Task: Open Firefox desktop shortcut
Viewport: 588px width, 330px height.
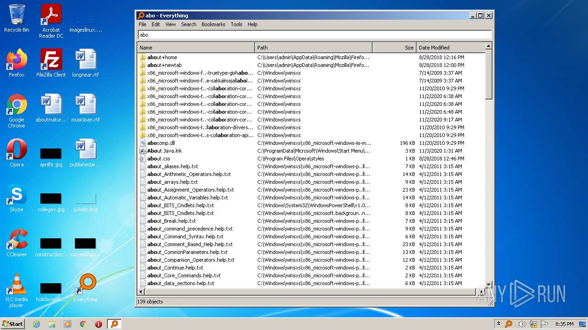Action: point(17,63)
